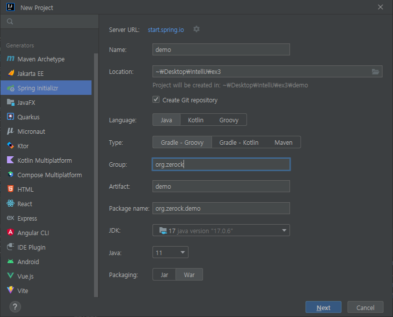
Task: Choose Maven as the project type
Action: [x=283, y=143]
